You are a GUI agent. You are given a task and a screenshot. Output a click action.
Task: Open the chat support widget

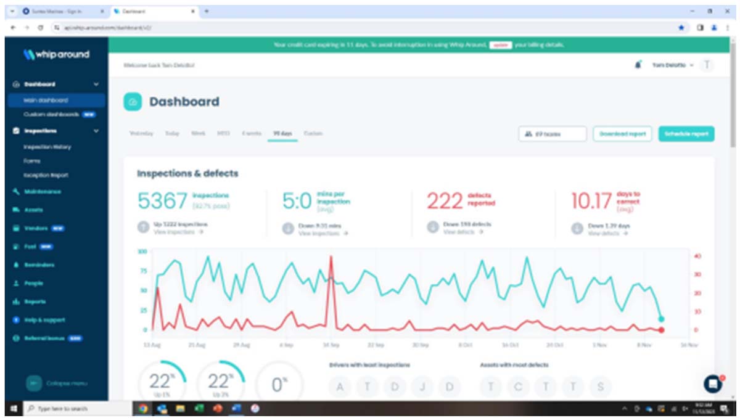click(x=713, y=383)
